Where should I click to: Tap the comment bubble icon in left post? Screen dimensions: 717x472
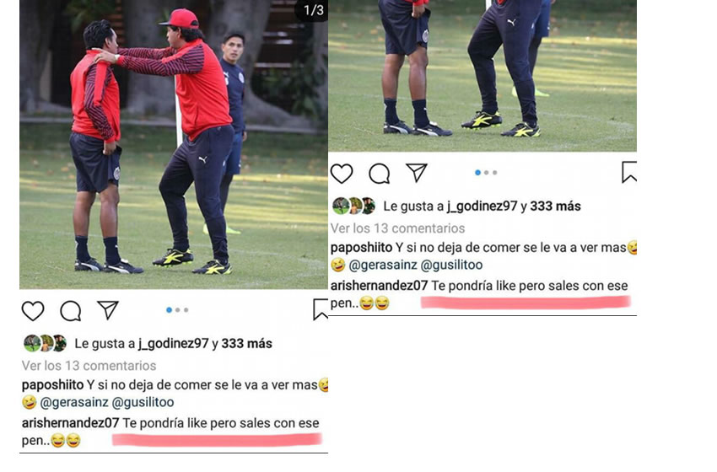tap(71, 311)
